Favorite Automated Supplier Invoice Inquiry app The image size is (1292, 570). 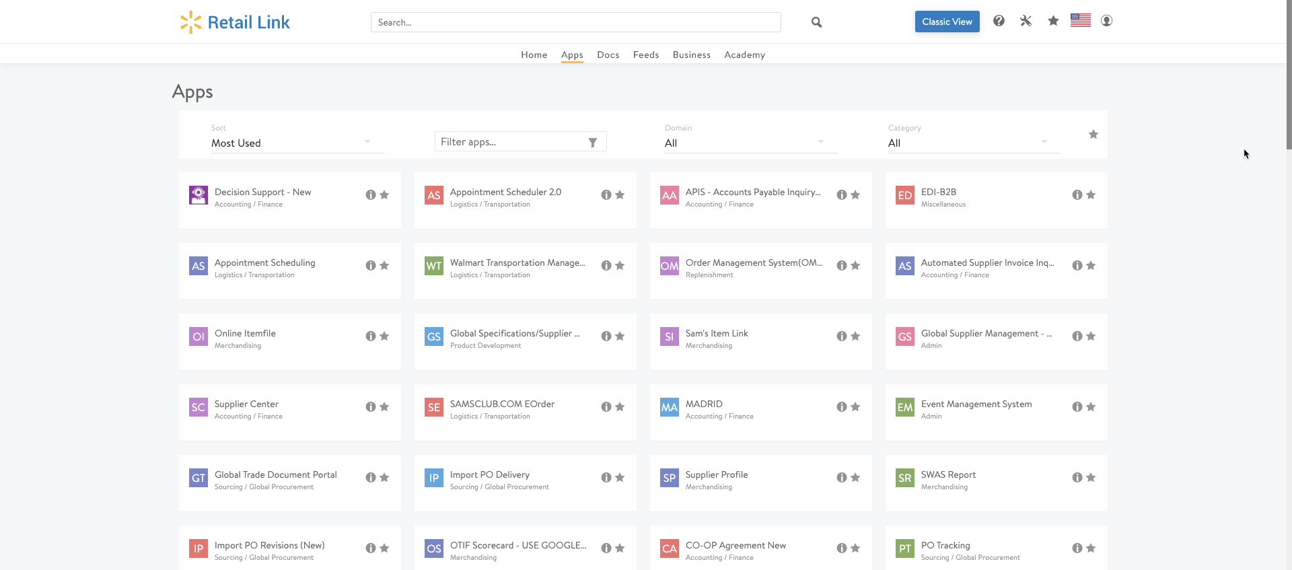click(x=1091, y=265)
